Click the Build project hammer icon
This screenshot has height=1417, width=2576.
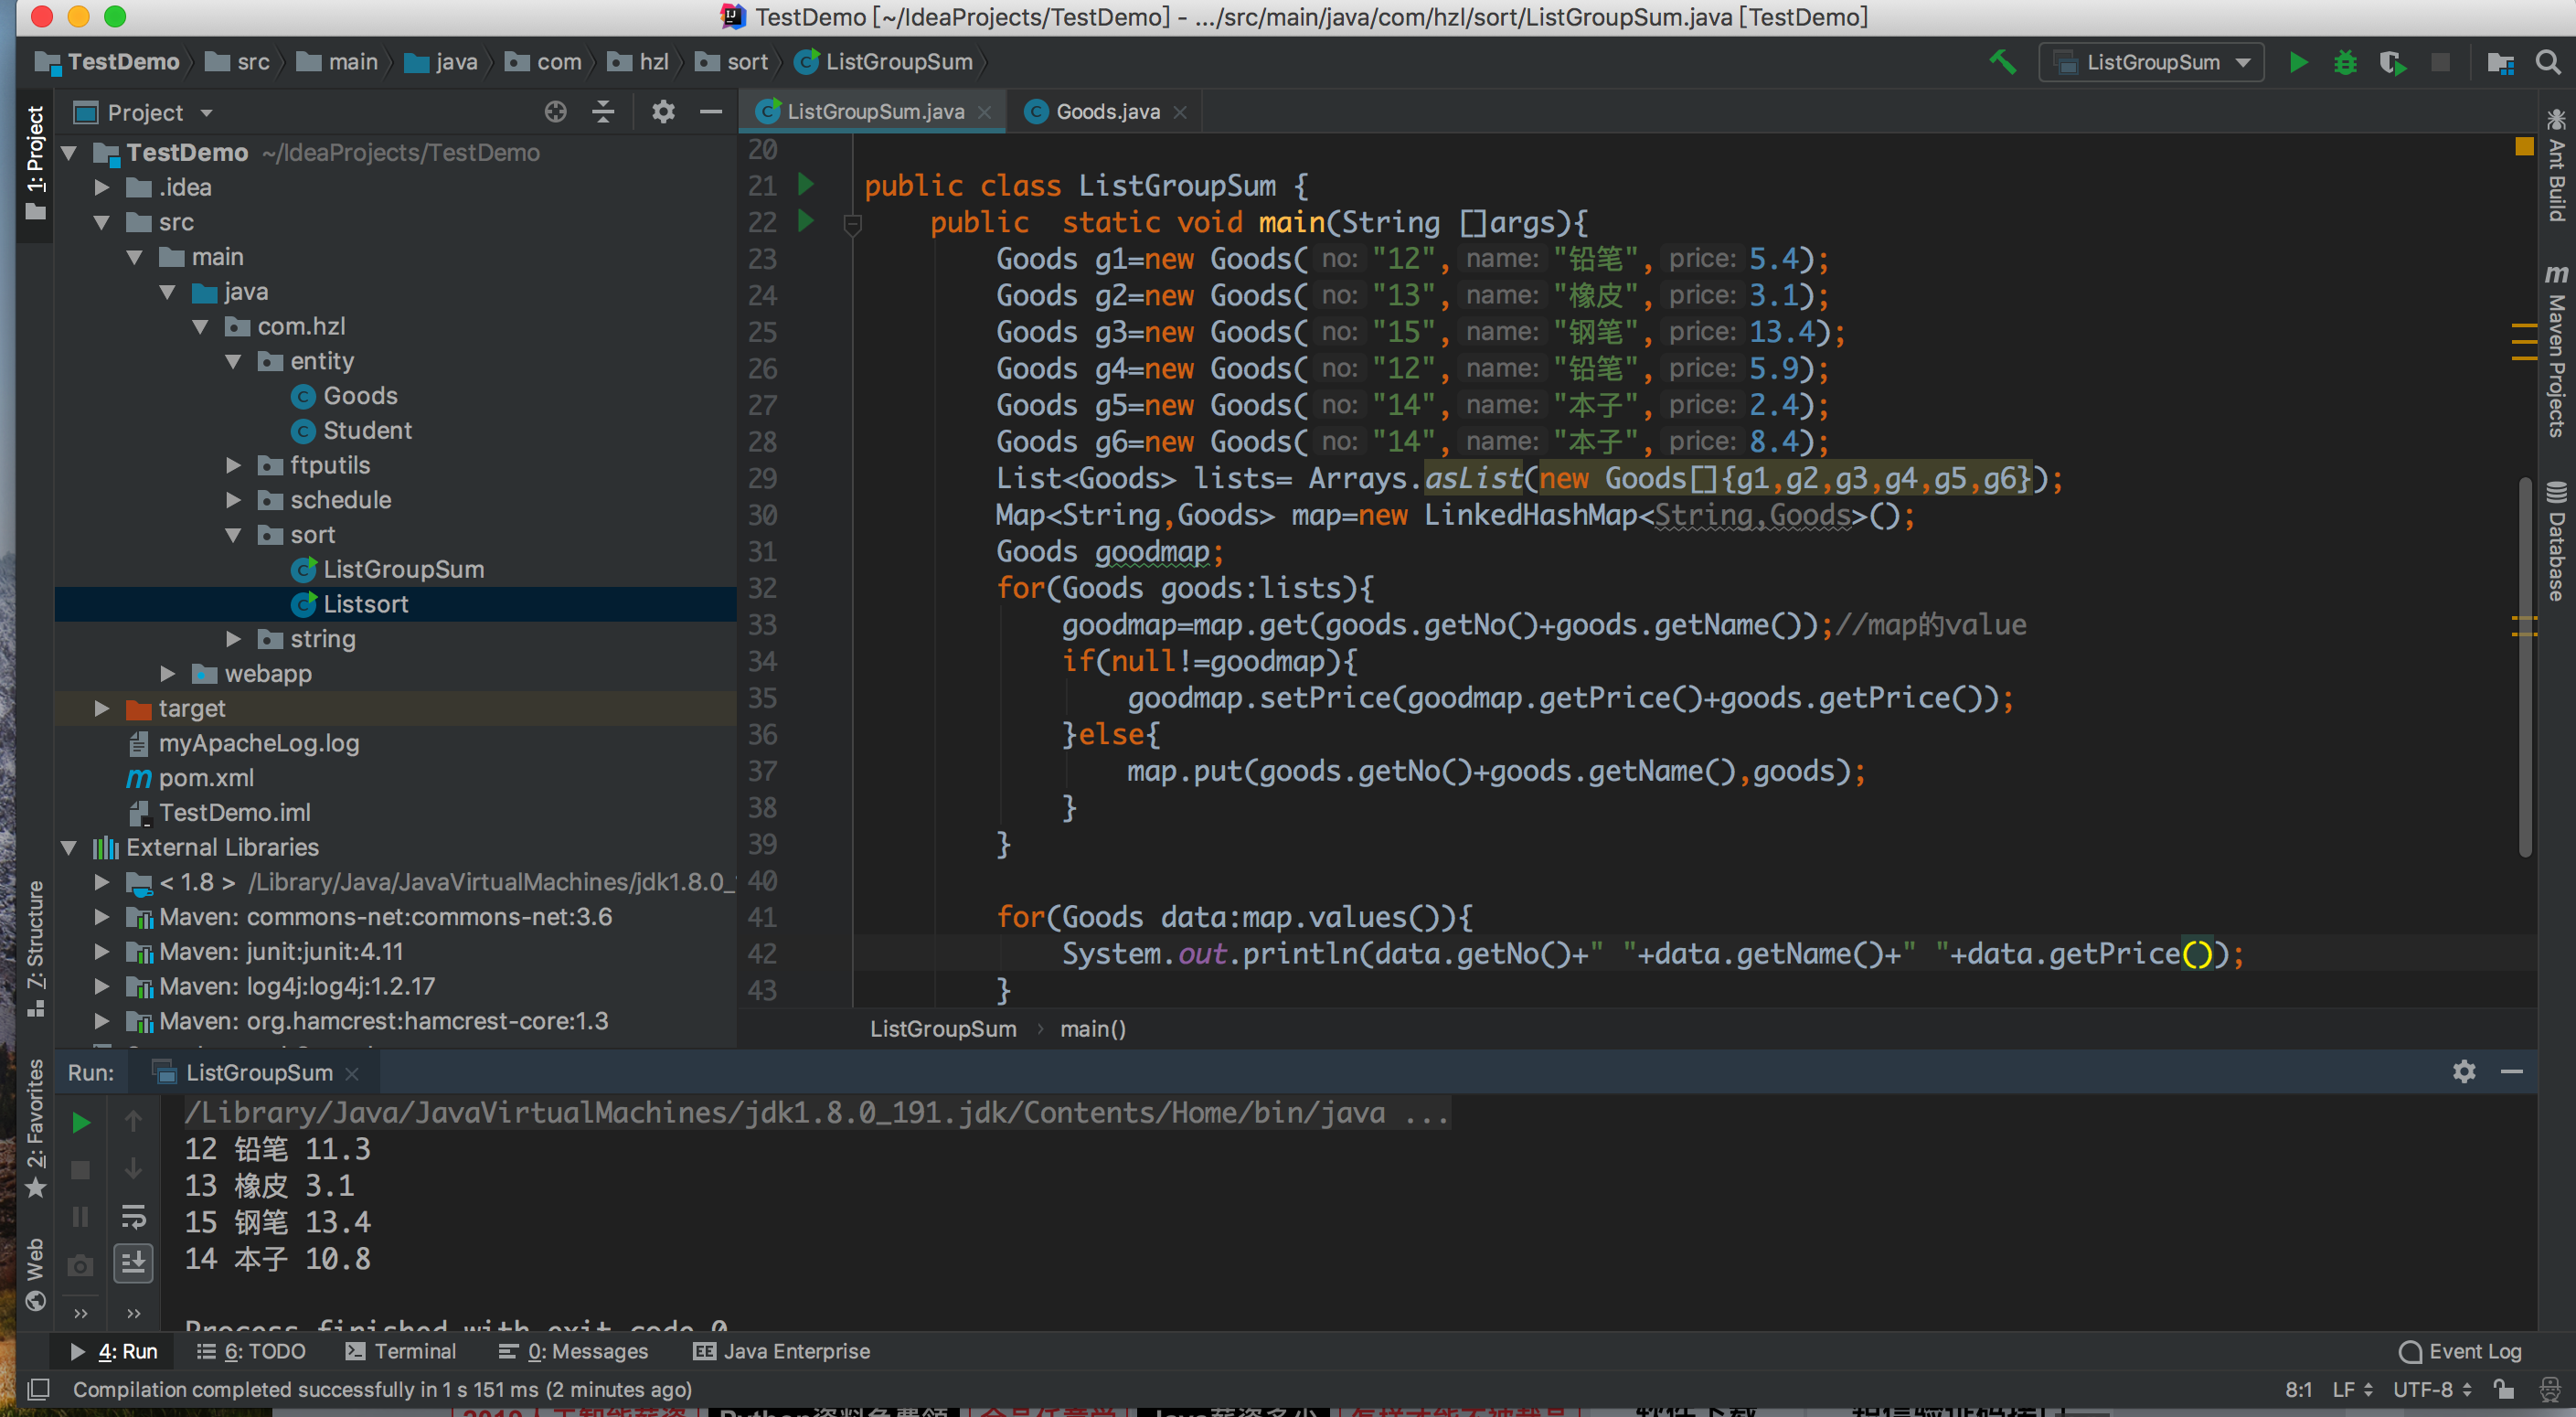click(2002, 62)
